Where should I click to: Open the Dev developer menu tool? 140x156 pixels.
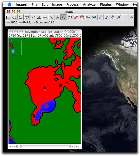pyautogui.click(x=88, y=18)
